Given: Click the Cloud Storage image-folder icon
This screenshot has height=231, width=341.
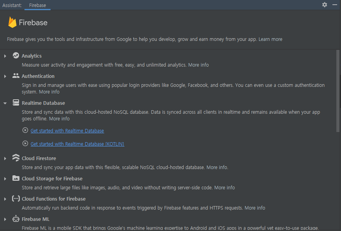Looking at the screenshot, I should (x=16, y=178).
